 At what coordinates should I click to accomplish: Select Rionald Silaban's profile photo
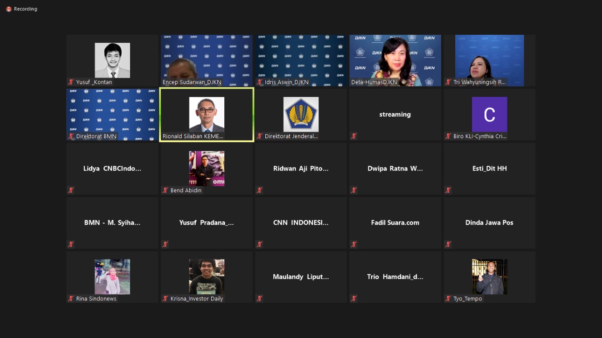pyautogui.click(x=206, y=114)
